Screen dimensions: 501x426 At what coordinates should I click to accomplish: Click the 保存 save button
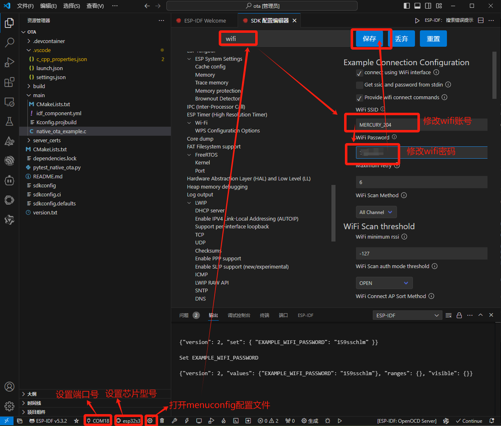(x=370, y=39)
